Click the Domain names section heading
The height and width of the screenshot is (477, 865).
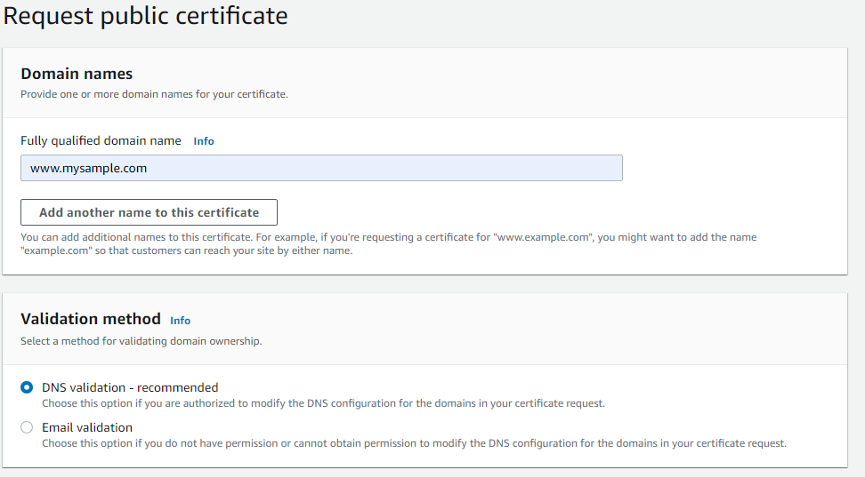(x=77, y=74)
